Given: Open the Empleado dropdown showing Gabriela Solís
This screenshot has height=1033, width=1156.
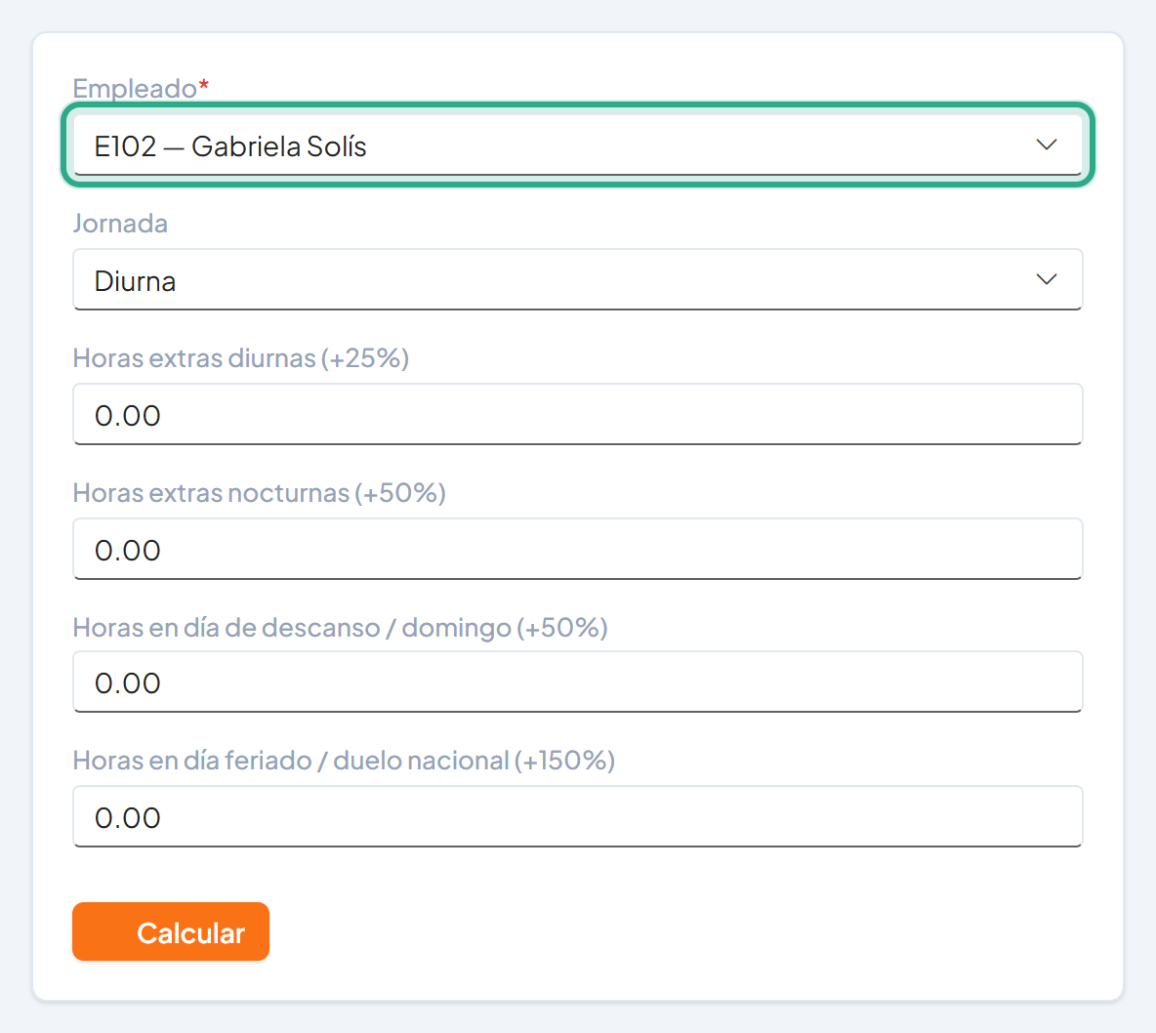Looking at the screenshot, I should pyautogui.click(x=577, y=145).
